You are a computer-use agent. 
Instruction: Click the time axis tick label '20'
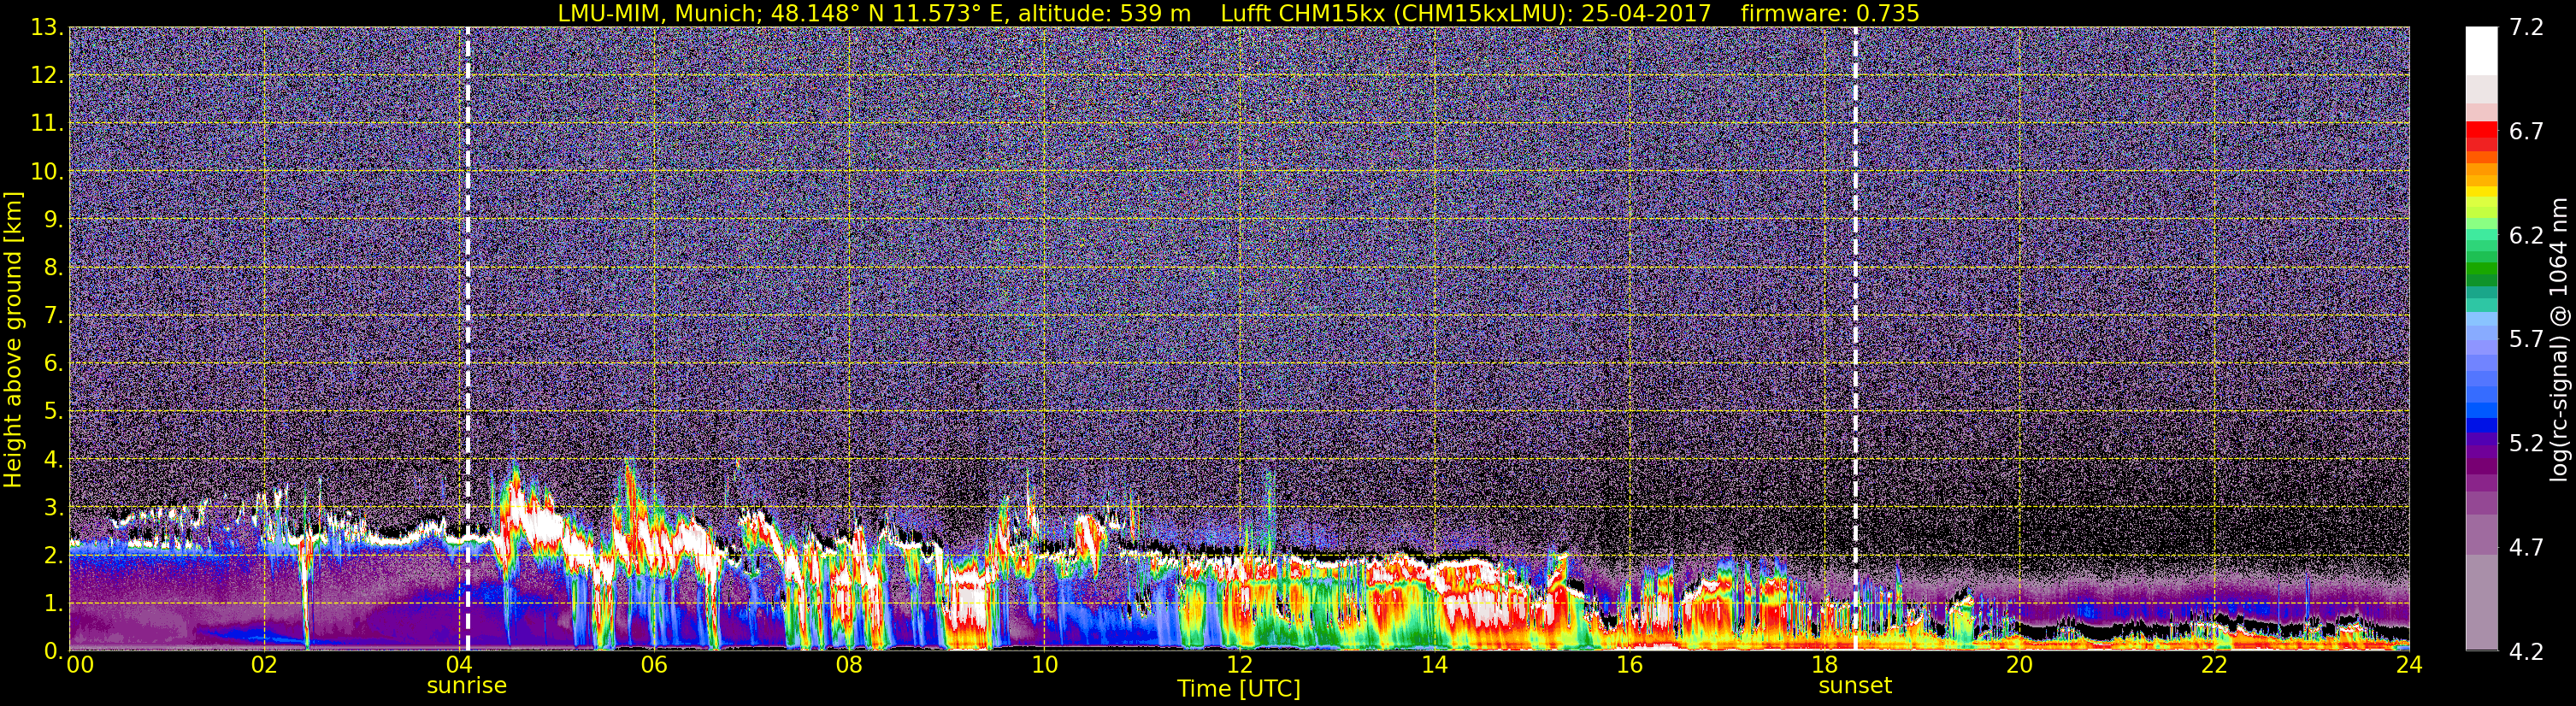[2019, 666]
